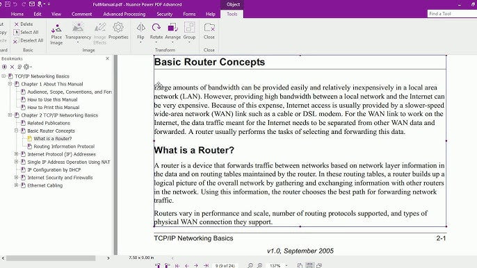Click the Email envelope icon in title bar
Screen dimensions: 477x268
point(32,4)
